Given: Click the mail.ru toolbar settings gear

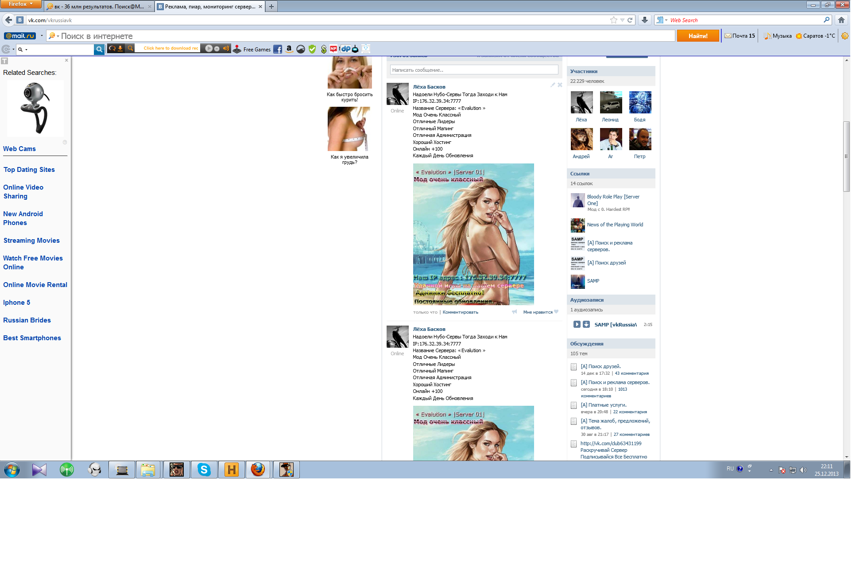Looking at the screenshot, I should tap(845, 36).
